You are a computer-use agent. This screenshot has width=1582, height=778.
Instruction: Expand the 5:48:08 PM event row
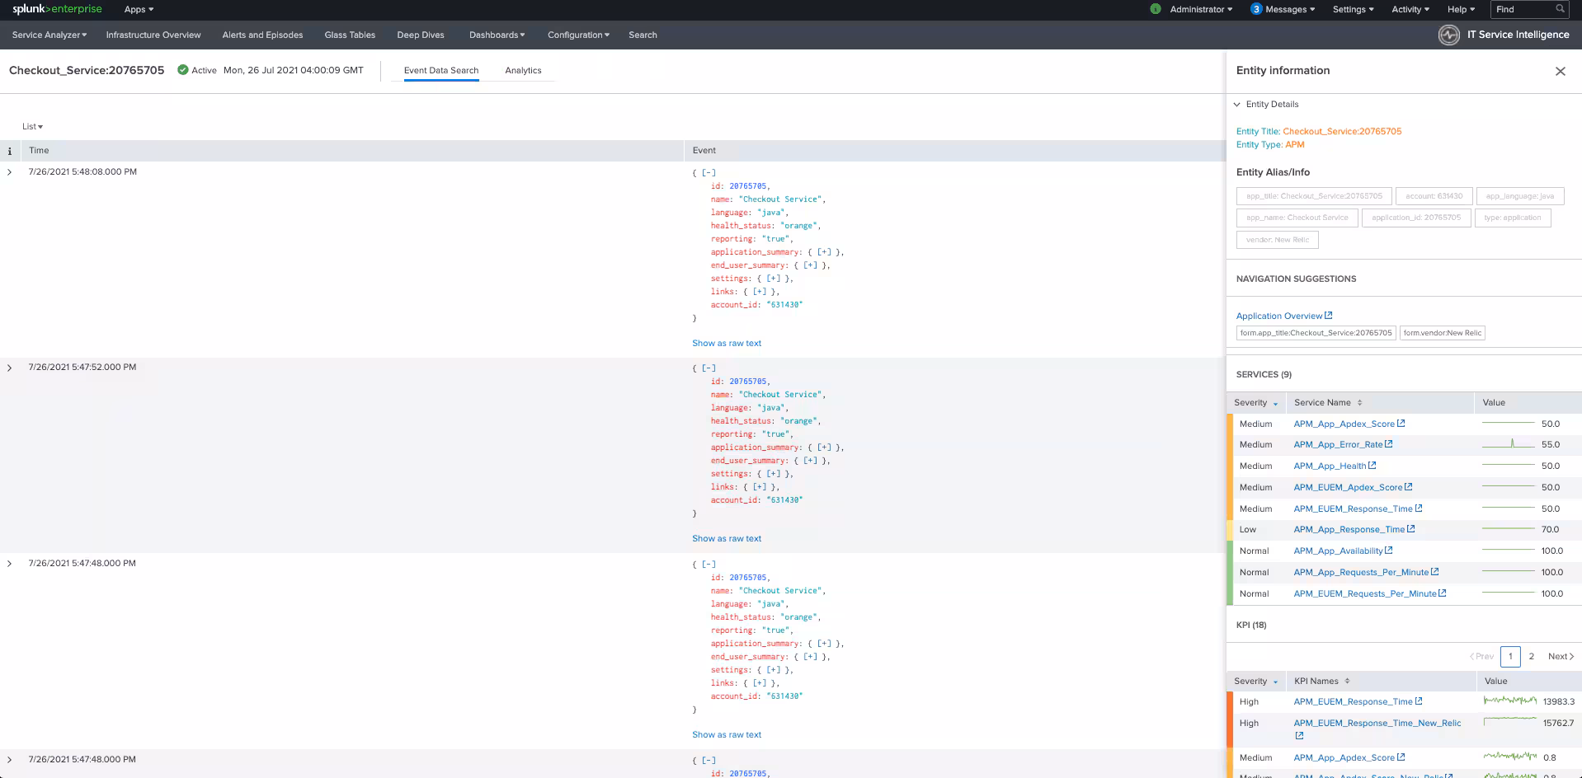[x=10, y=172]
